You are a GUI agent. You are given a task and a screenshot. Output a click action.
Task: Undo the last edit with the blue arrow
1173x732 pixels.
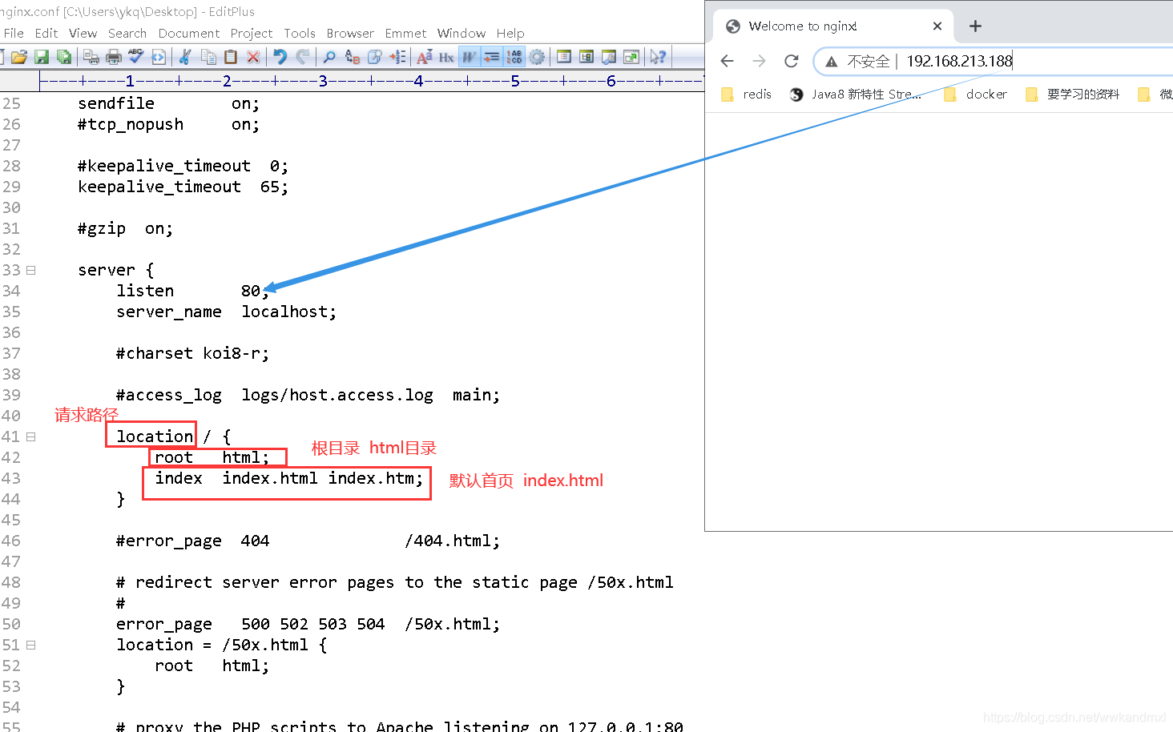[280, 57]
